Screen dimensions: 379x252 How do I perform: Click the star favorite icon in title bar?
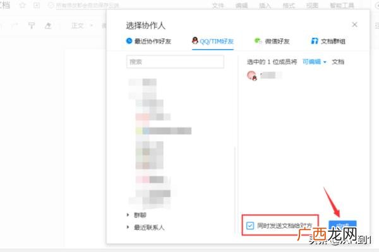[22, 5]
